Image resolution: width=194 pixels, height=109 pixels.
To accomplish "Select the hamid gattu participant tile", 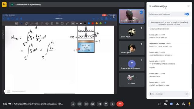I will [132, 48].
